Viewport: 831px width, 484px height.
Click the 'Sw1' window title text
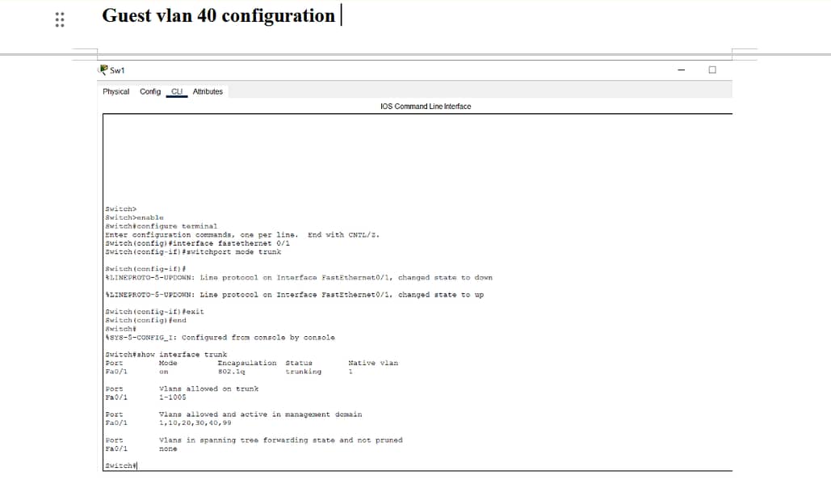pyautogui.click(x=117, y=70)
